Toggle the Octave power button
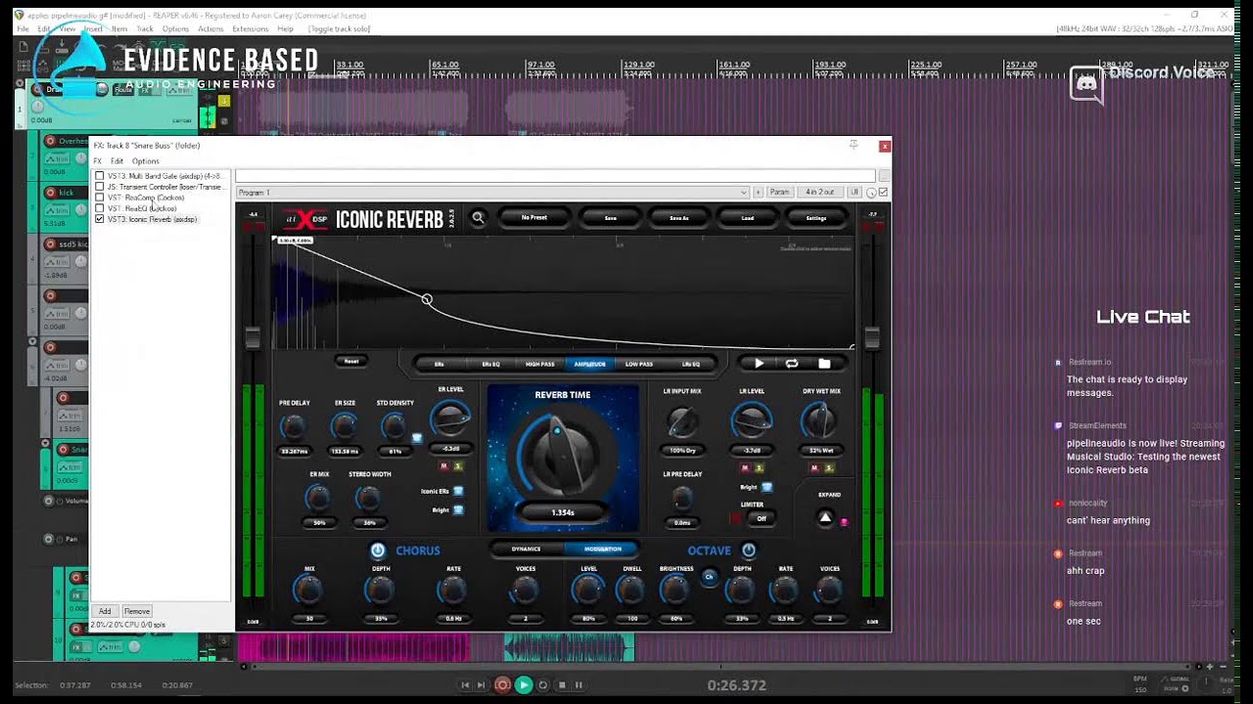Screen dimensions: 1253x704 (749, 550)
